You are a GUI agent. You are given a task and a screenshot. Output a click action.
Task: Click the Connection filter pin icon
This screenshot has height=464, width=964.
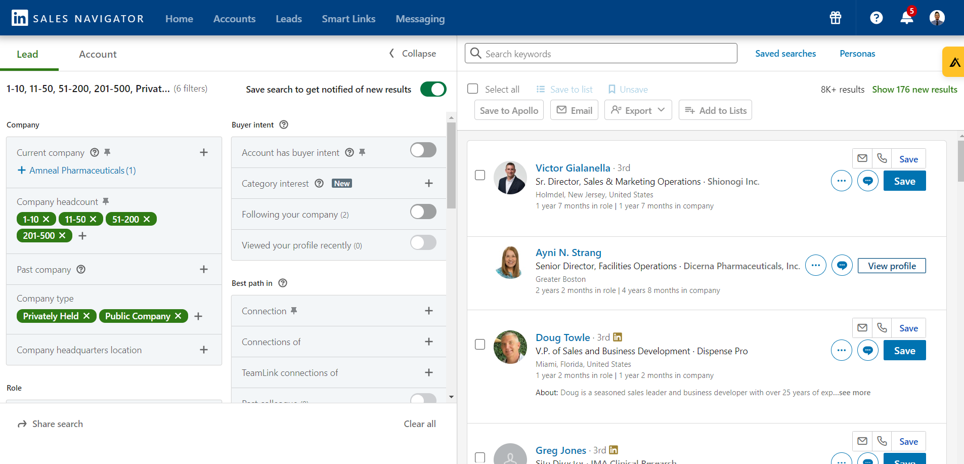[x=294, y=311]
